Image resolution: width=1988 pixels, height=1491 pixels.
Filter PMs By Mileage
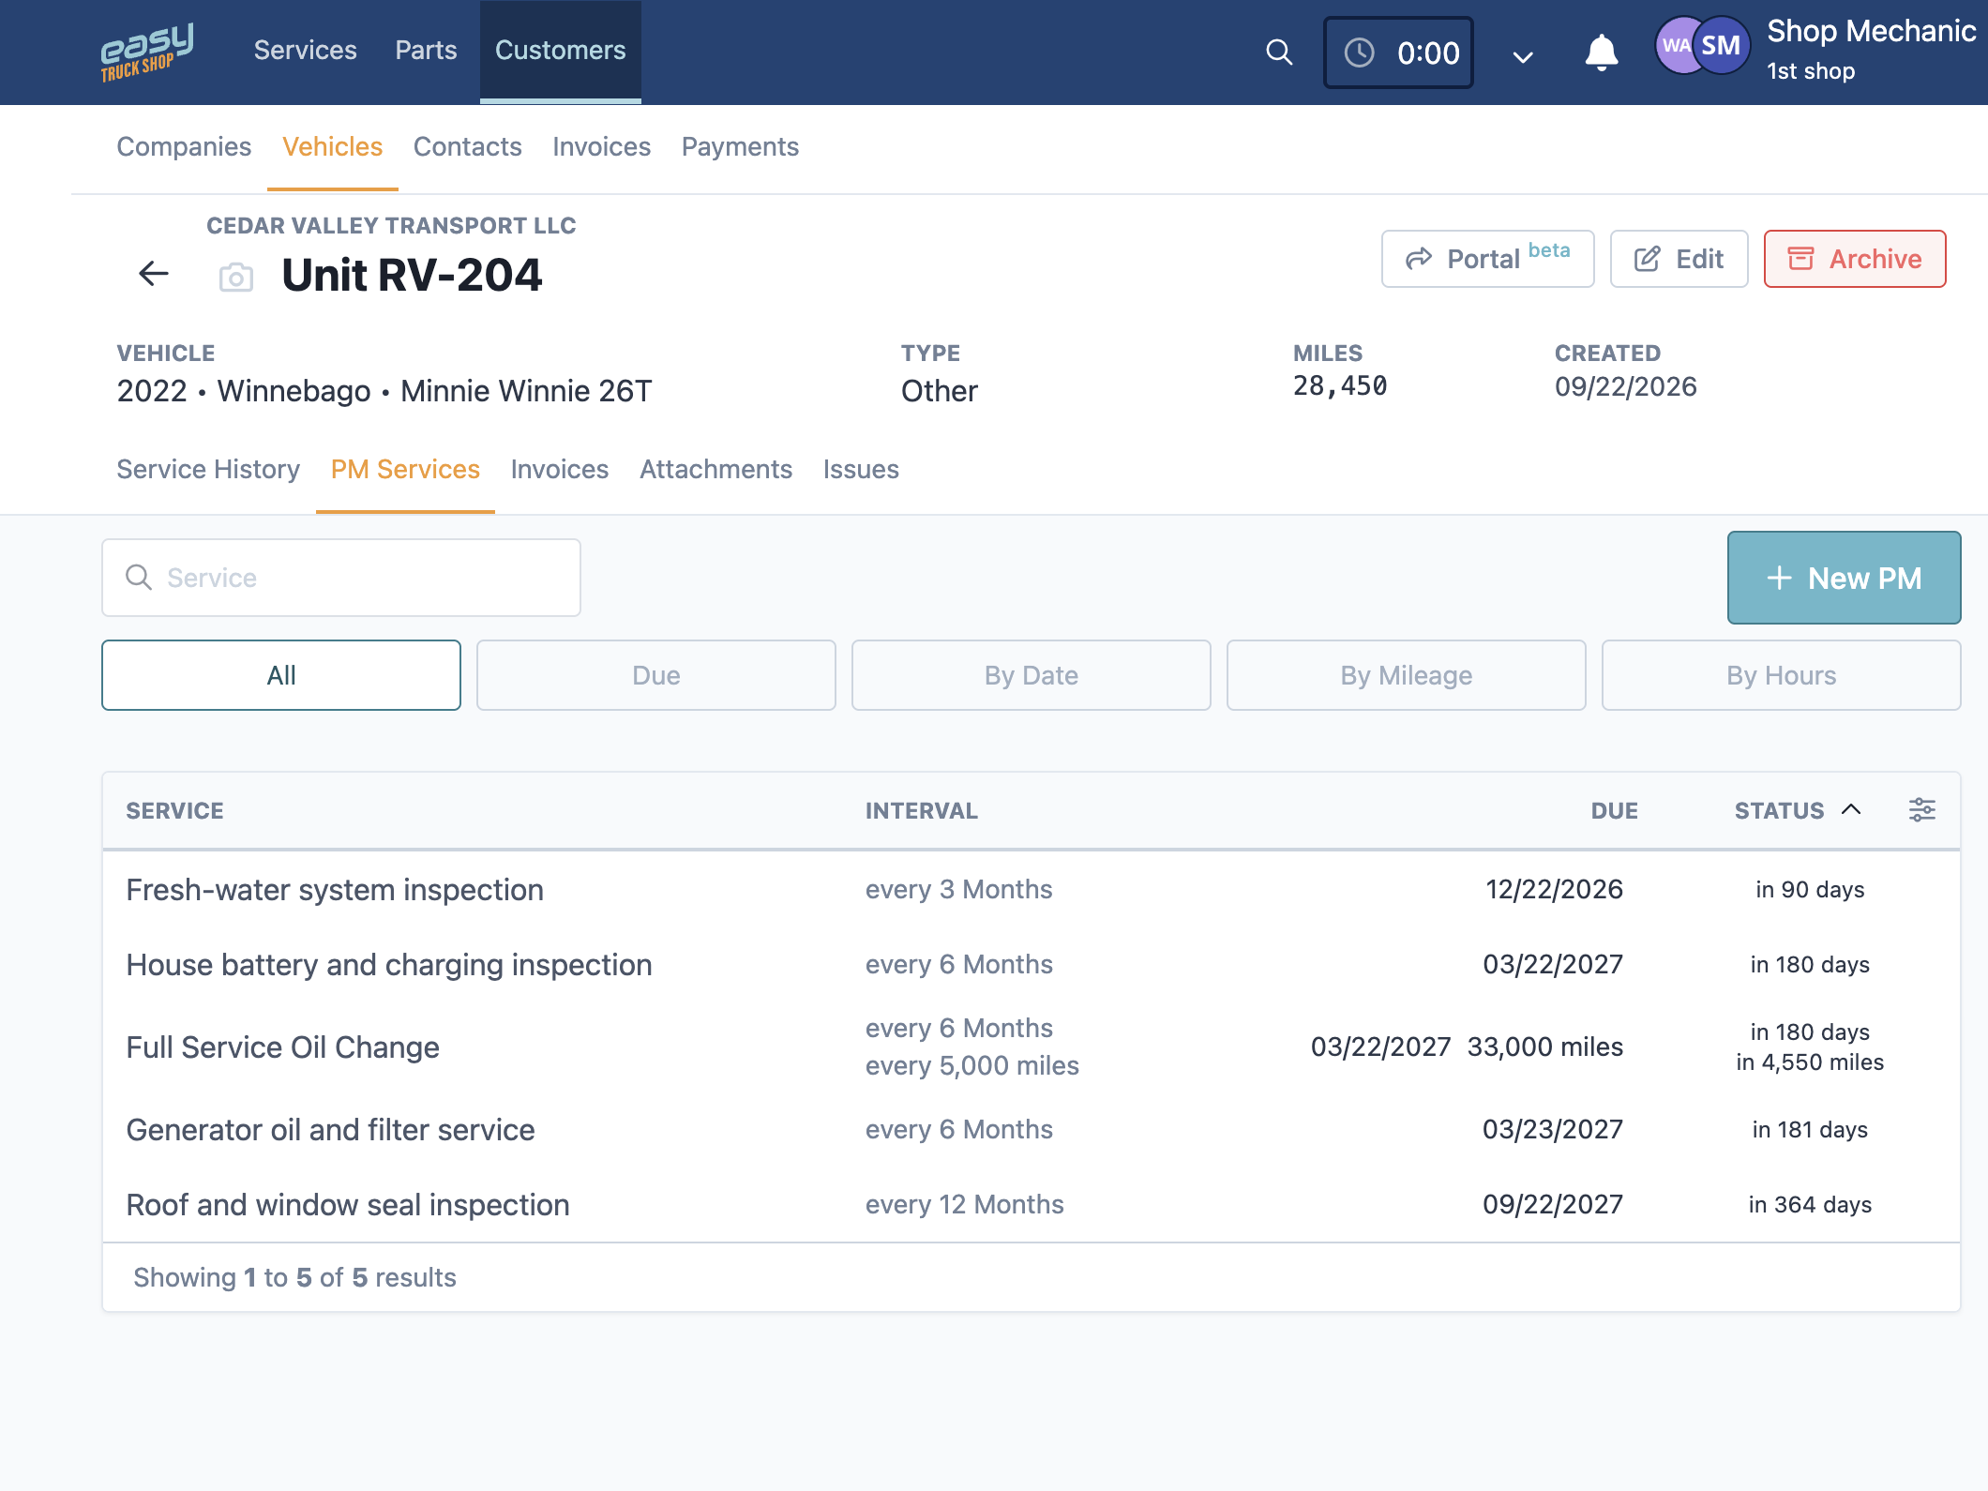(1407, 675)
